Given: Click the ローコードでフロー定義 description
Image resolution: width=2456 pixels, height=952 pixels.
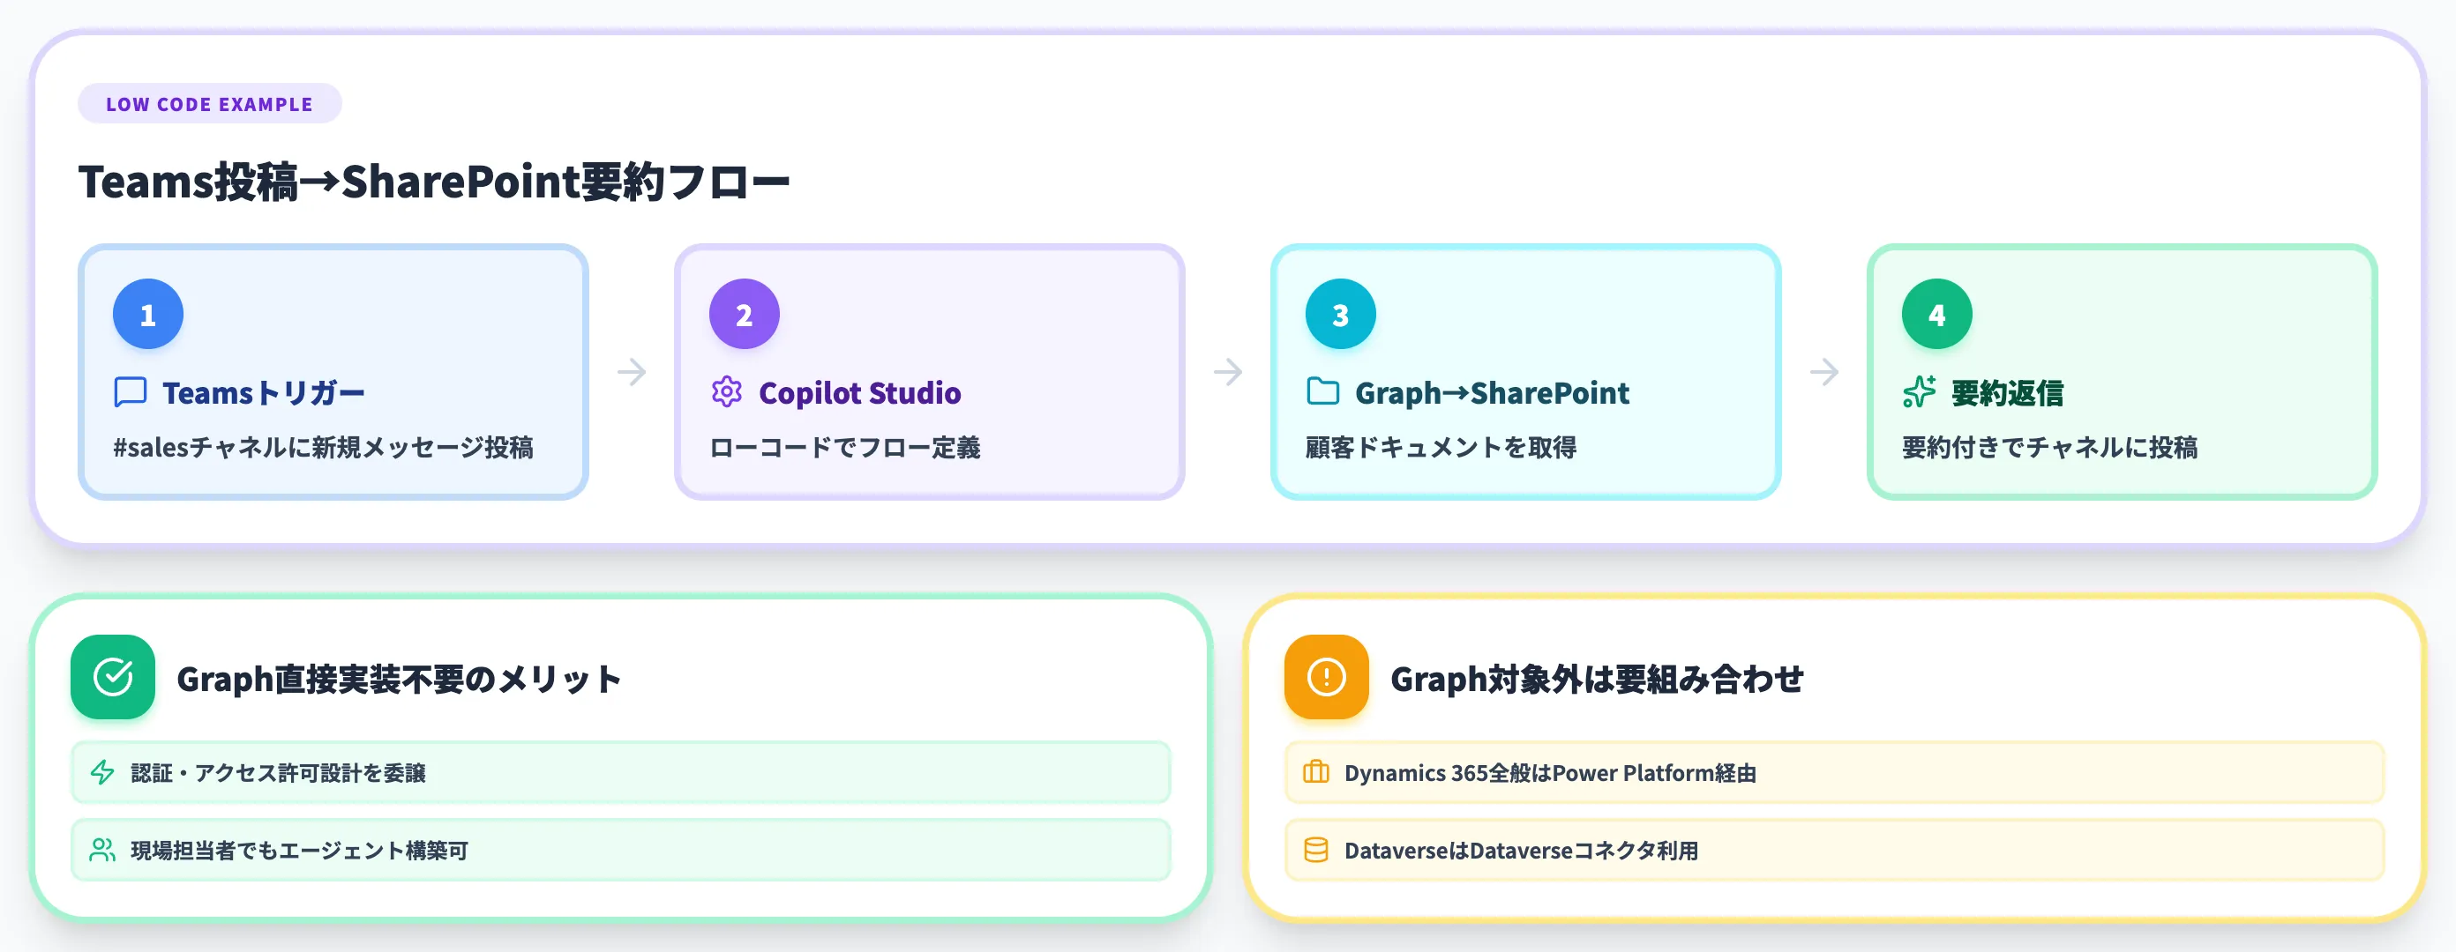Looking at the screenshot, I should [x=845, y=447].
